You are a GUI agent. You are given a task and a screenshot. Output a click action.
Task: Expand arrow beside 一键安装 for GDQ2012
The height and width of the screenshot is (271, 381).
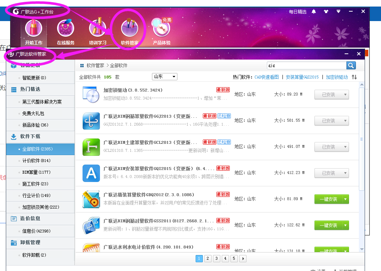[345, 199]
